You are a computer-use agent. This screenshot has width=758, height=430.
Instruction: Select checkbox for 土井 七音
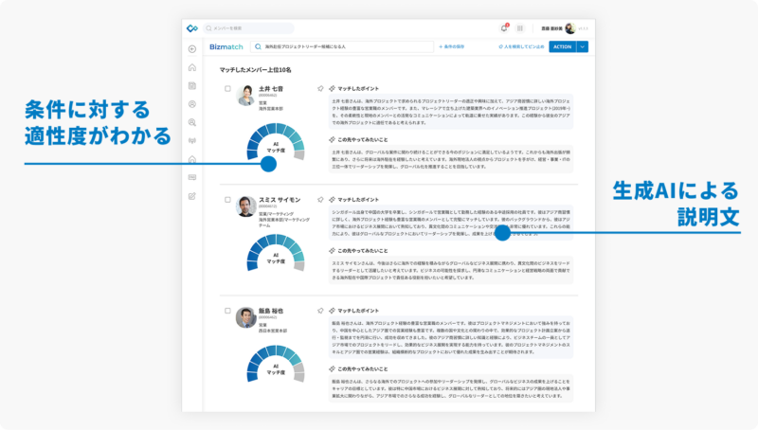(227, 89)
